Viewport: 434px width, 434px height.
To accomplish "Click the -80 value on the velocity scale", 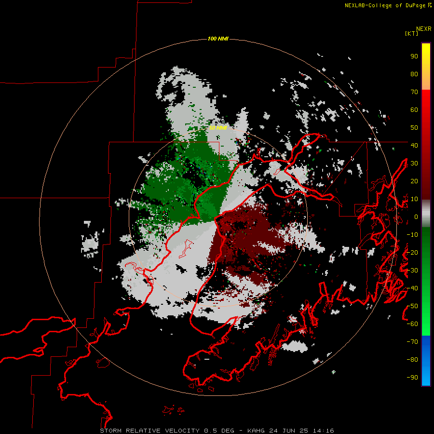I will click(x=412, y=360).
